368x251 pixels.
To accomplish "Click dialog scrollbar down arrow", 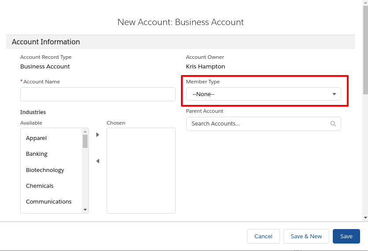I will point(365,218).
